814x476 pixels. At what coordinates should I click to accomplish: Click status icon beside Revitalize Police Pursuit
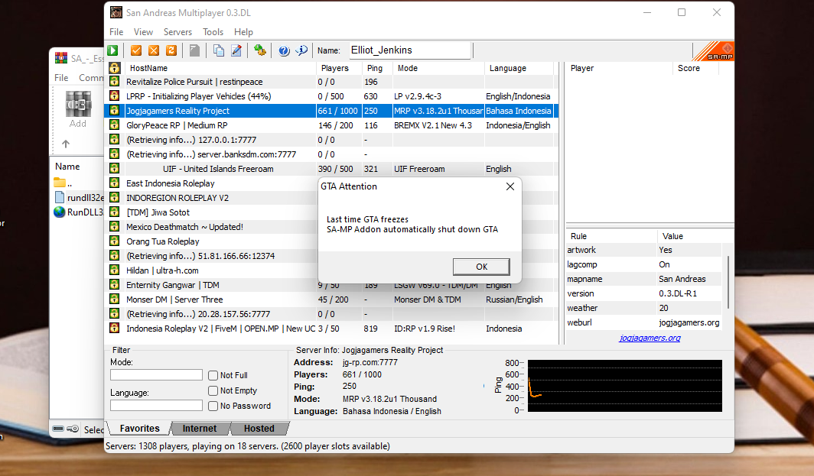point(114,82)
